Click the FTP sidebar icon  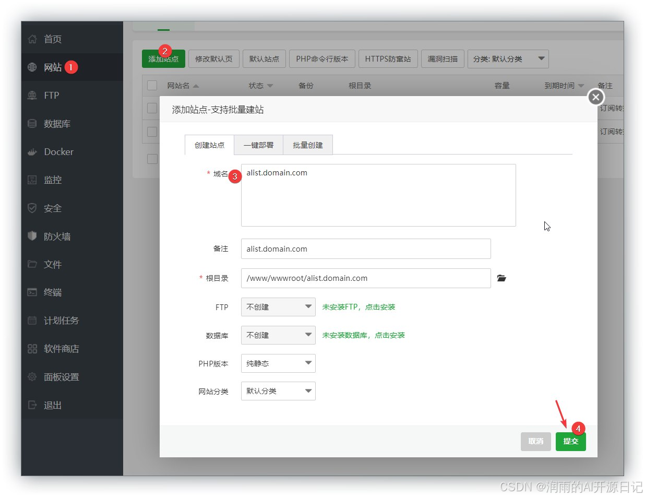[32, 96]
